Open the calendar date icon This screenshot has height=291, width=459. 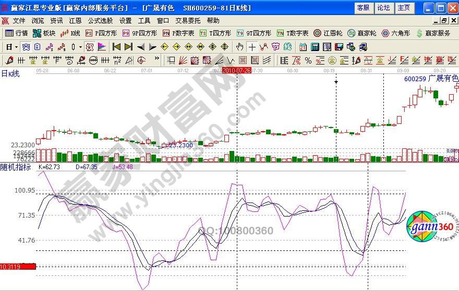tap(303, 47)
